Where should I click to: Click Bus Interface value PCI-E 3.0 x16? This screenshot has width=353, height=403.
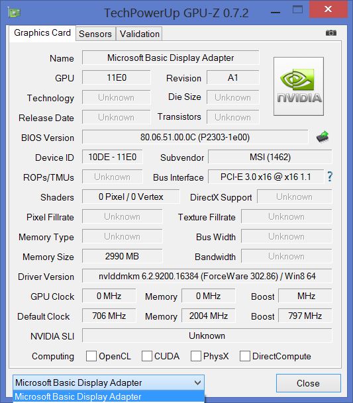pos(266,177)
